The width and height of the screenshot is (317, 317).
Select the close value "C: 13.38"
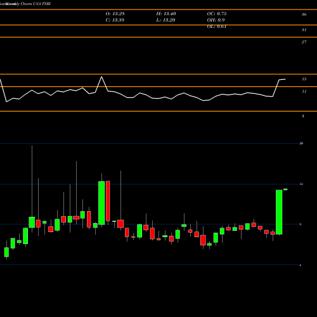(x=115, y=20)
